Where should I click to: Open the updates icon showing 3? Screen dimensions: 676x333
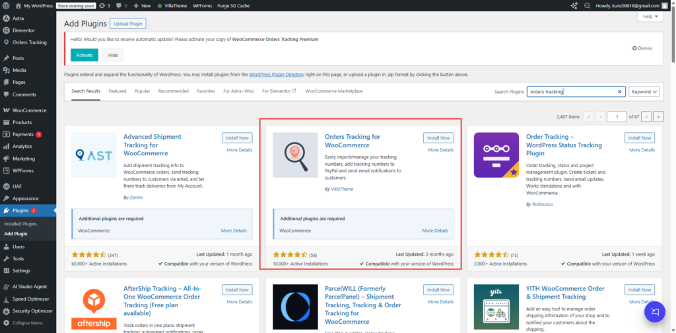pos(102,5)
